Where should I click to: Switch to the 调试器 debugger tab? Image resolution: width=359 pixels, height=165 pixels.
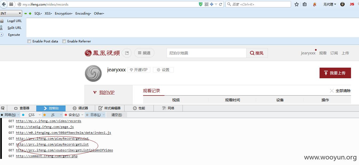tap(80, 108)
